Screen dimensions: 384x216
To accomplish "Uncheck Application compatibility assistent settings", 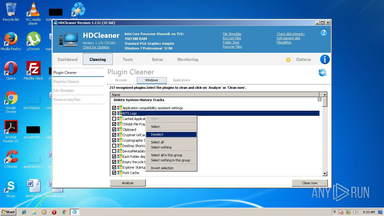I will point(114,108).
